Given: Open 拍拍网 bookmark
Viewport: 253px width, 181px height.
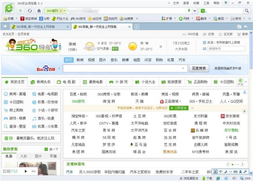Looking at the screenshot, I should 110,19.
